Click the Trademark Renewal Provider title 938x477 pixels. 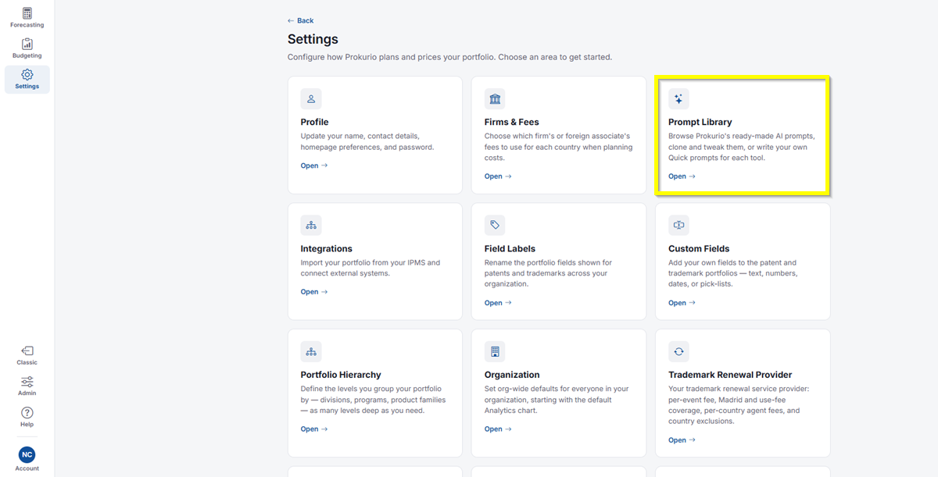pos(730,375)
